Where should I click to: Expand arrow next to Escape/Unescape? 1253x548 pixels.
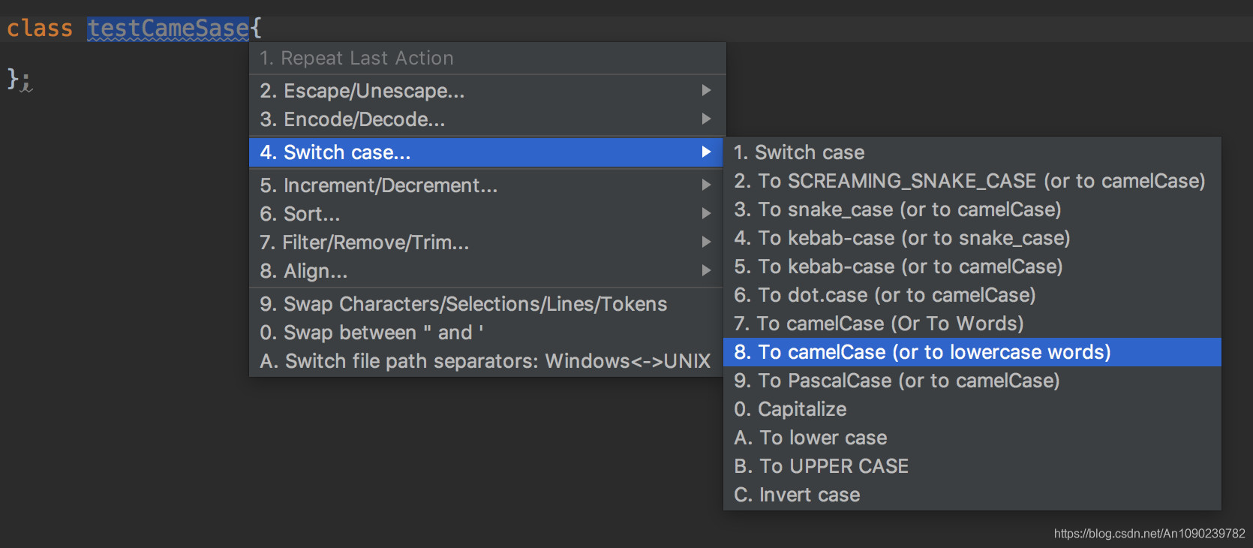[706, 90]
